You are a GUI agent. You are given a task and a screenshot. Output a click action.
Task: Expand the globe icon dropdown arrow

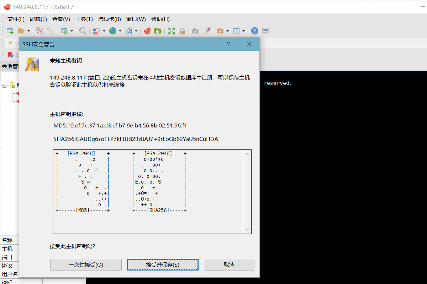tap(120, 31)
